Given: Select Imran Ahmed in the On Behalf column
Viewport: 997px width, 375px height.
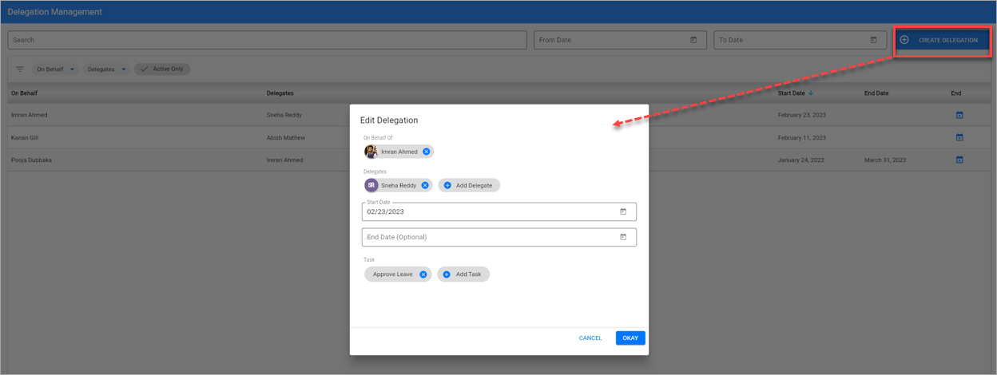Looking at the screenshot, I should (x=30, y=115).
